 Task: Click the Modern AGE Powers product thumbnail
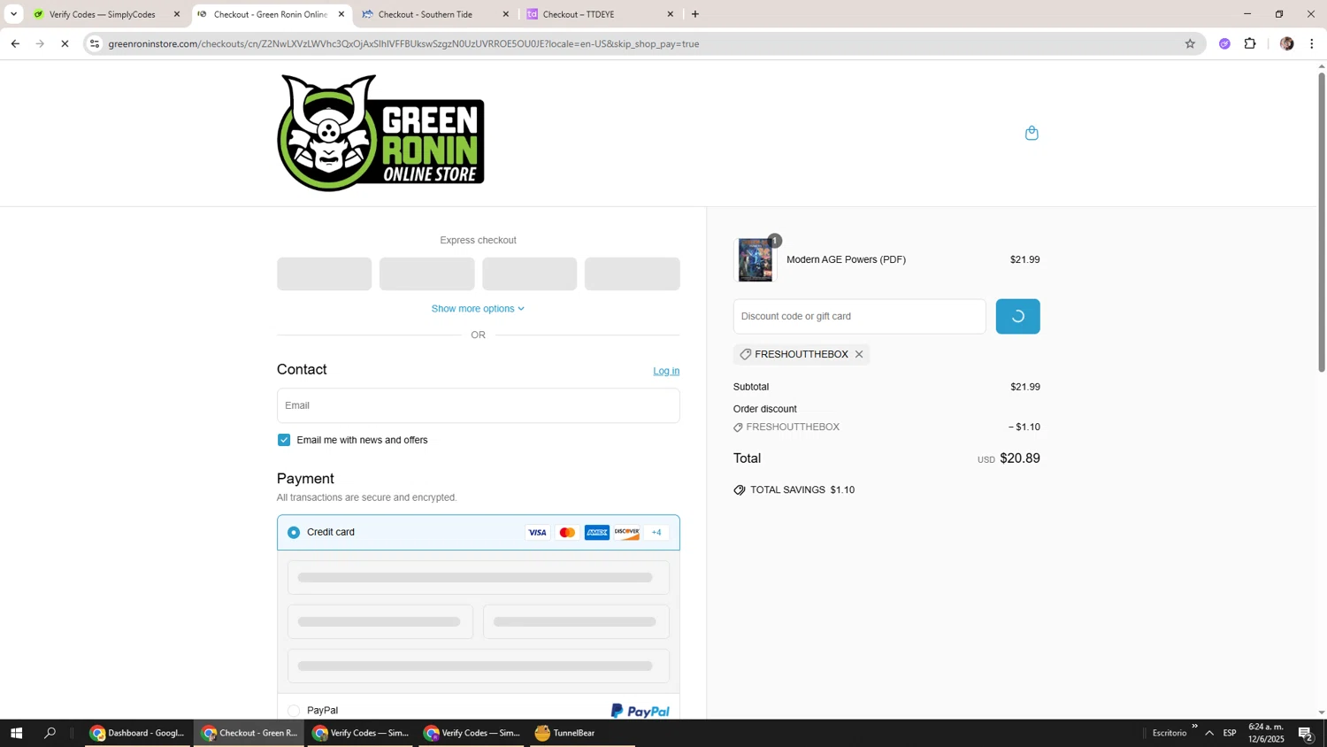point(756,260)
